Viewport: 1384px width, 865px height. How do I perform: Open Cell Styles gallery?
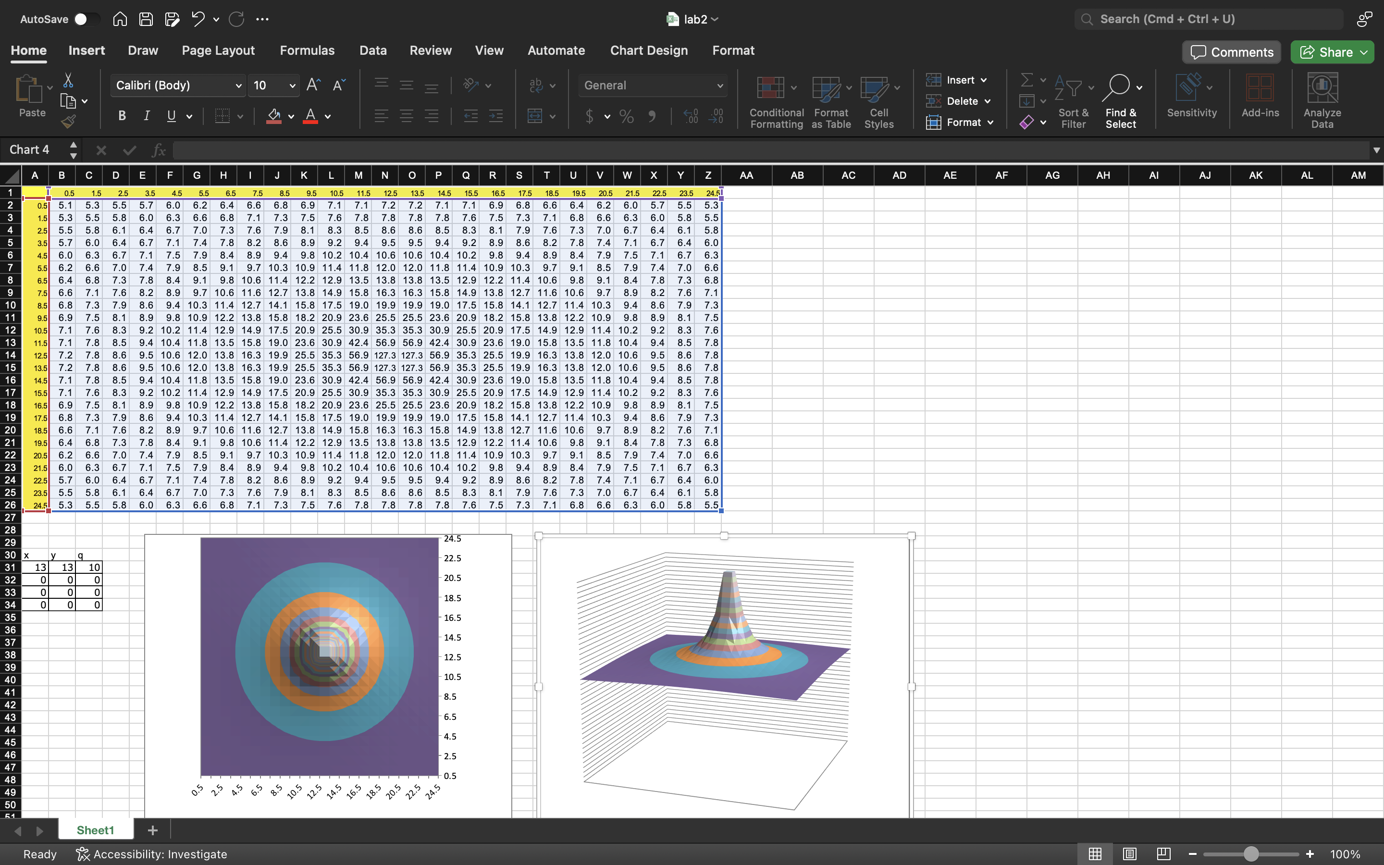878,102
